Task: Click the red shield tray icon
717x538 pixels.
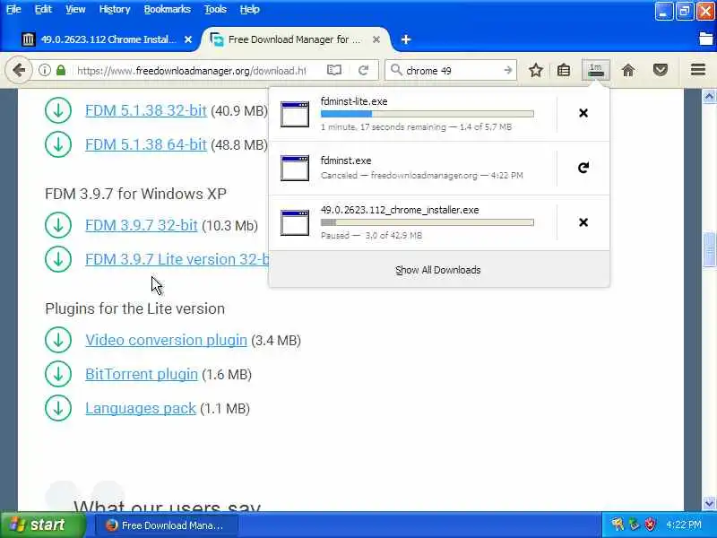Action: coord(651,525)
